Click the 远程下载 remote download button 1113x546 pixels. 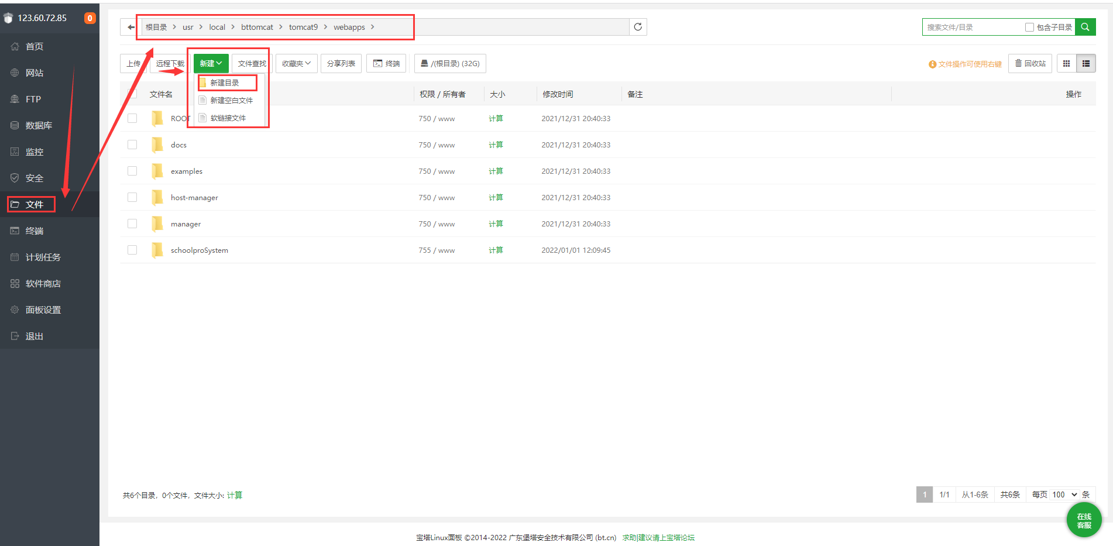click(170, 63)
